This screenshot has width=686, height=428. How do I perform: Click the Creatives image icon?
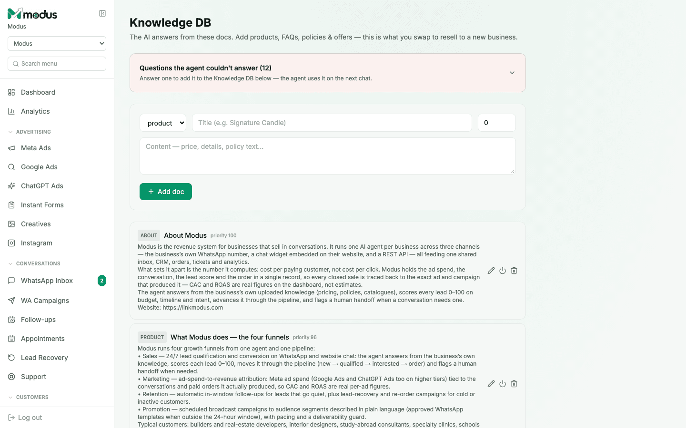point(11,224)
